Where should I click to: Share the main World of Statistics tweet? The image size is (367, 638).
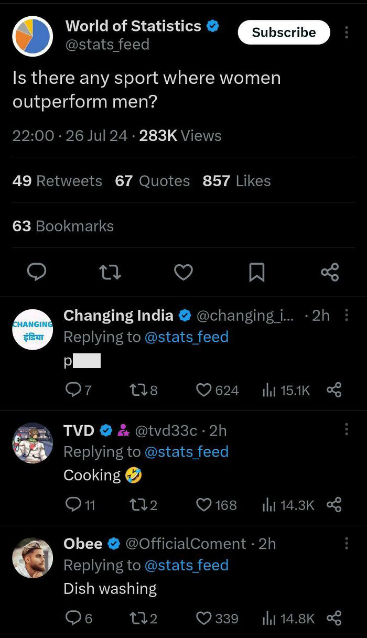point(330,272)
